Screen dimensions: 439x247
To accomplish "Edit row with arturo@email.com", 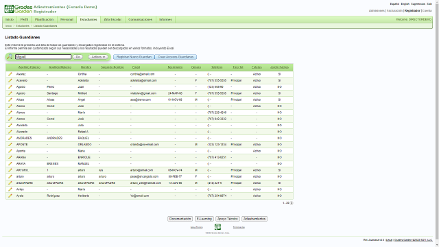I will [x=10, y=170].
